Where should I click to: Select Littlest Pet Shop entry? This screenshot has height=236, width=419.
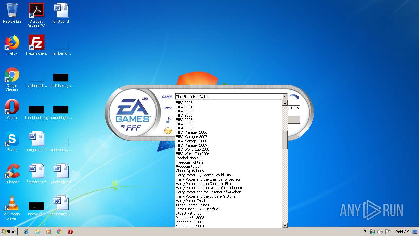pyautogui.click(x=228, y=213)
